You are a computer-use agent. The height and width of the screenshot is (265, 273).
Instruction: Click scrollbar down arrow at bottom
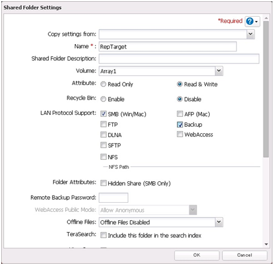266,244
